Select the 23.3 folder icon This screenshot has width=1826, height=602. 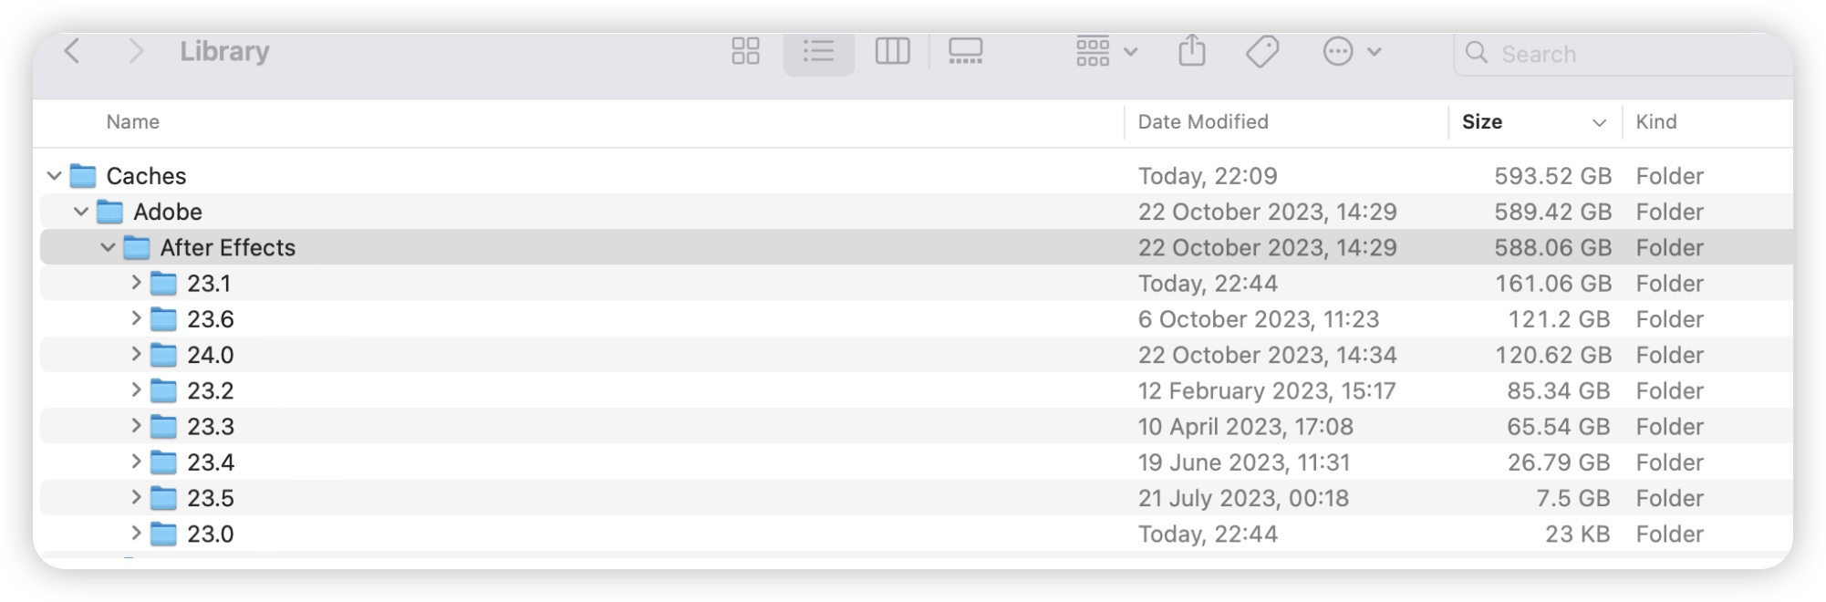pos(163,426)
